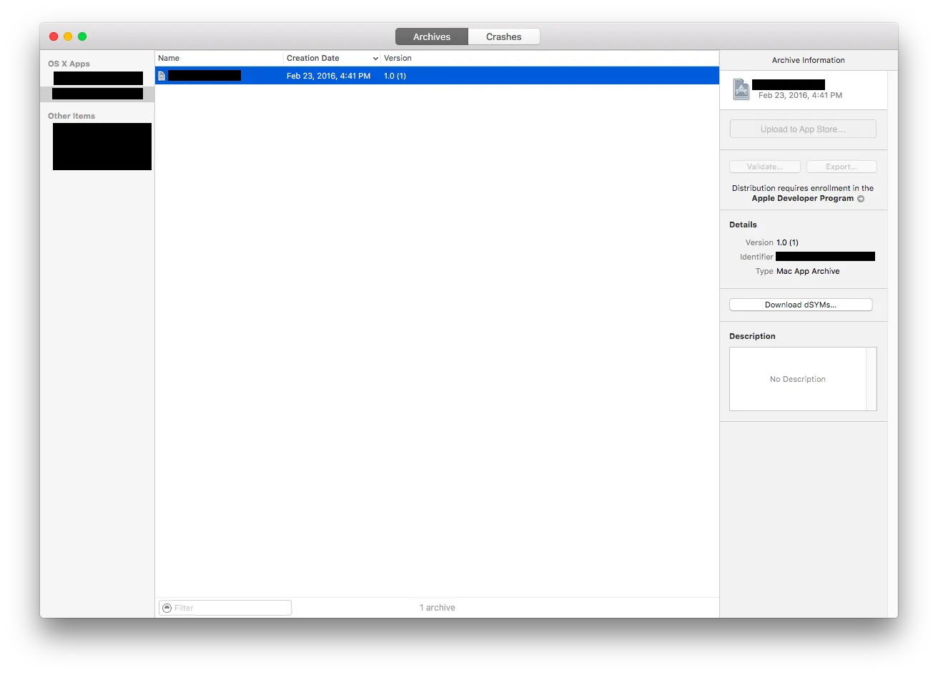This screenshot has width=938, height=675.
Task: Click the "Archive Information" heading
Action: coord(809,60)
